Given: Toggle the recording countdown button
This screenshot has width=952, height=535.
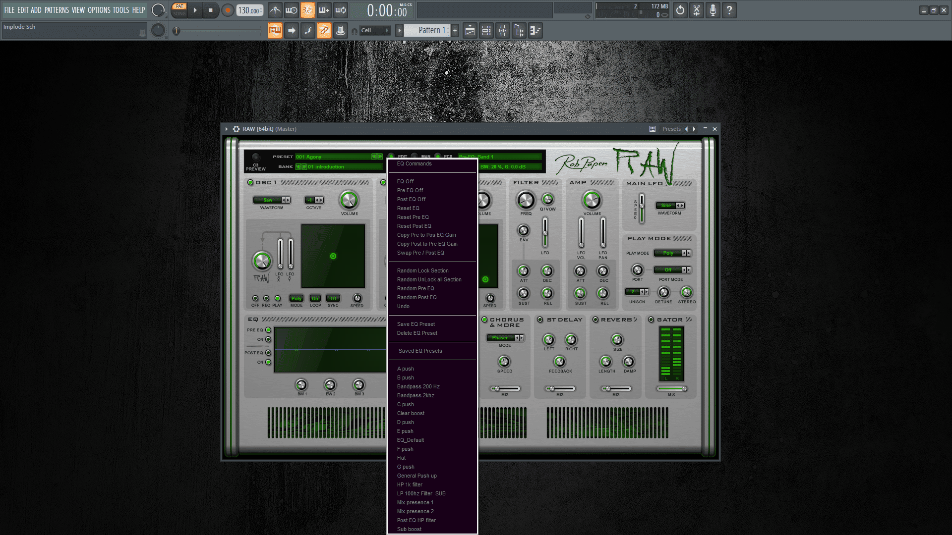Looking at the screenshot, I should click(x=308, y=10).
